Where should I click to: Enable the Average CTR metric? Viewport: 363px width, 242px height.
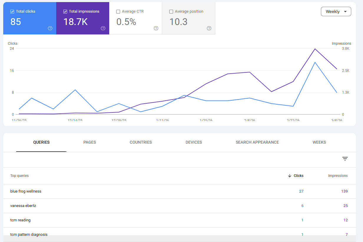[118, 11]
